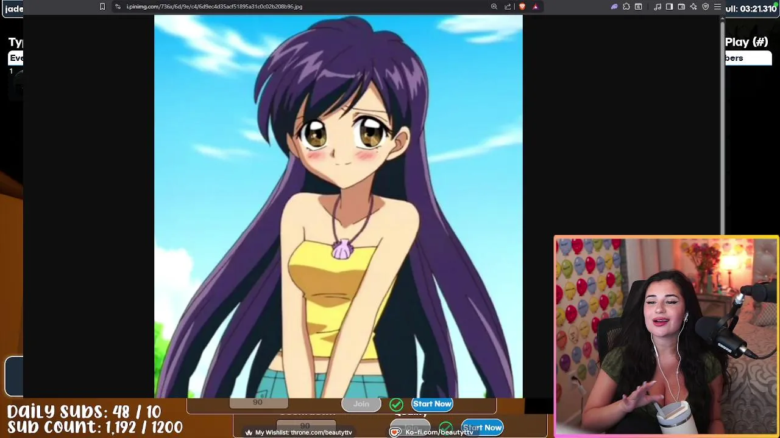Toggle the browser sidebar panel icon
Viewport: 780px width, 438px height.
[x=669, y=7]
